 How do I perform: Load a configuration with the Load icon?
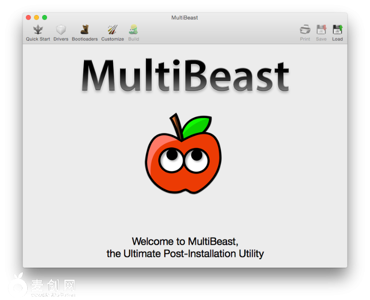pyautogui.click(x=338, y=30)
